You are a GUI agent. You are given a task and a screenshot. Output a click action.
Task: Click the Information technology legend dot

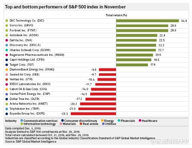pos(22,124)
